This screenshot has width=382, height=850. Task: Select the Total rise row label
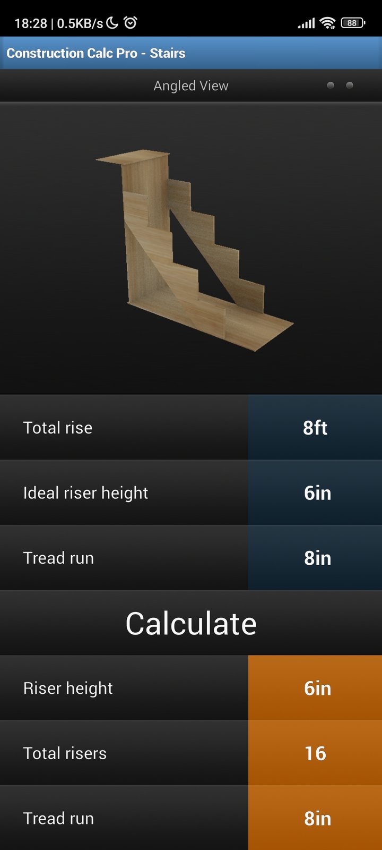click(58, 428)
